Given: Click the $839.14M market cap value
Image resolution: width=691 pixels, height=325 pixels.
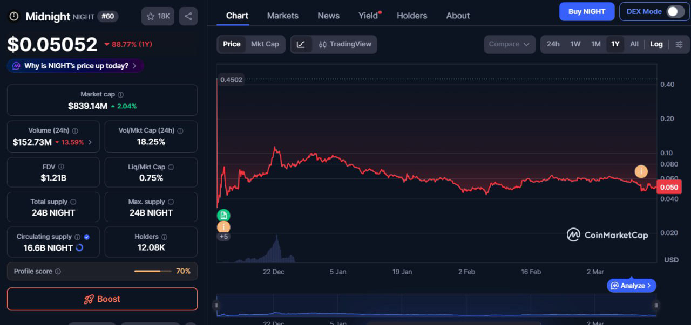Looking at the screenshot, I should (87, 106).
